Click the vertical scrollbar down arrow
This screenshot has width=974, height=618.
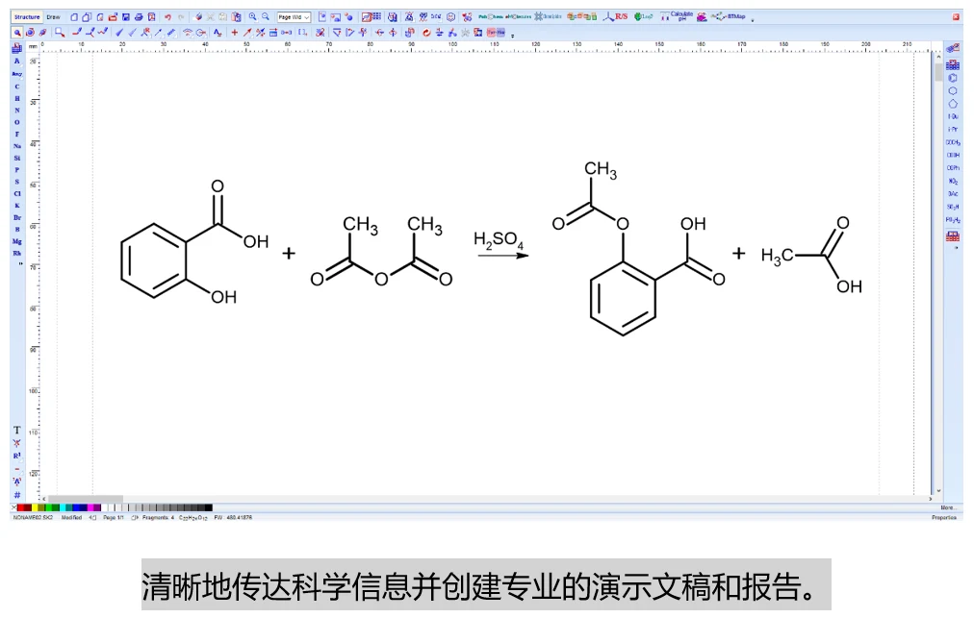938,491
